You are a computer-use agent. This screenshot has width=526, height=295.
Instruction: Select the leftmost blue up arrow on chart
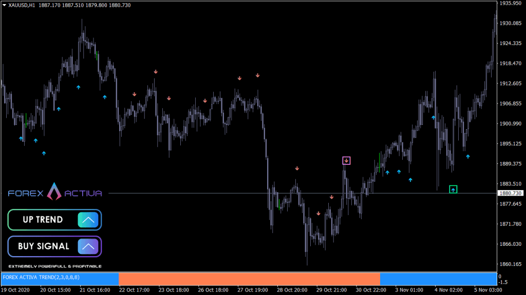[22, 138]
